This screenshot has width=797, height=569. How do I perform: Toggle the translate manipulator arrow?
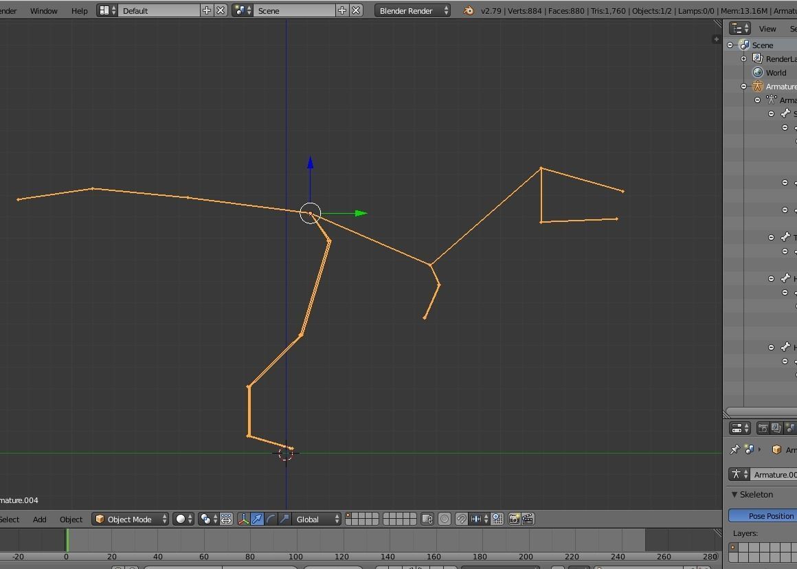coord(257,519)
